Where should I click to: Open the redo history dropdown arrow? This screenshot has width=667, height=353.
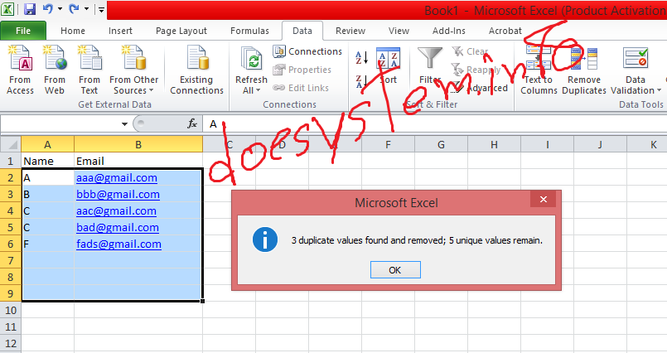(86, 9)
